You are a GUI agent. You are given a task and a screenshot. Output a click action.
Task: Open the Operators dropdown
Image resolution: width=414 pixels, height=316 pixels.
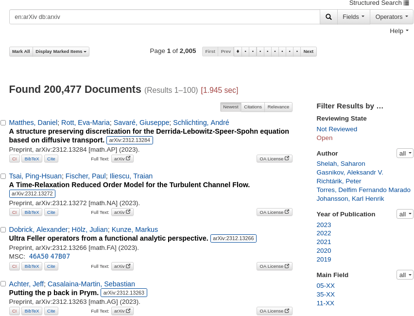pyautogui.click(x=391, y=17)
